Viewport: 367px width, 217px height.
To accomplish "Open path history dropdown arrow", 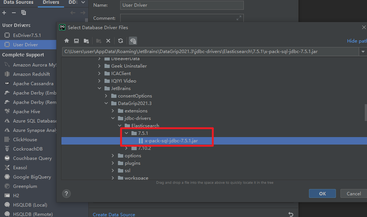I will [x=363, y=52].
